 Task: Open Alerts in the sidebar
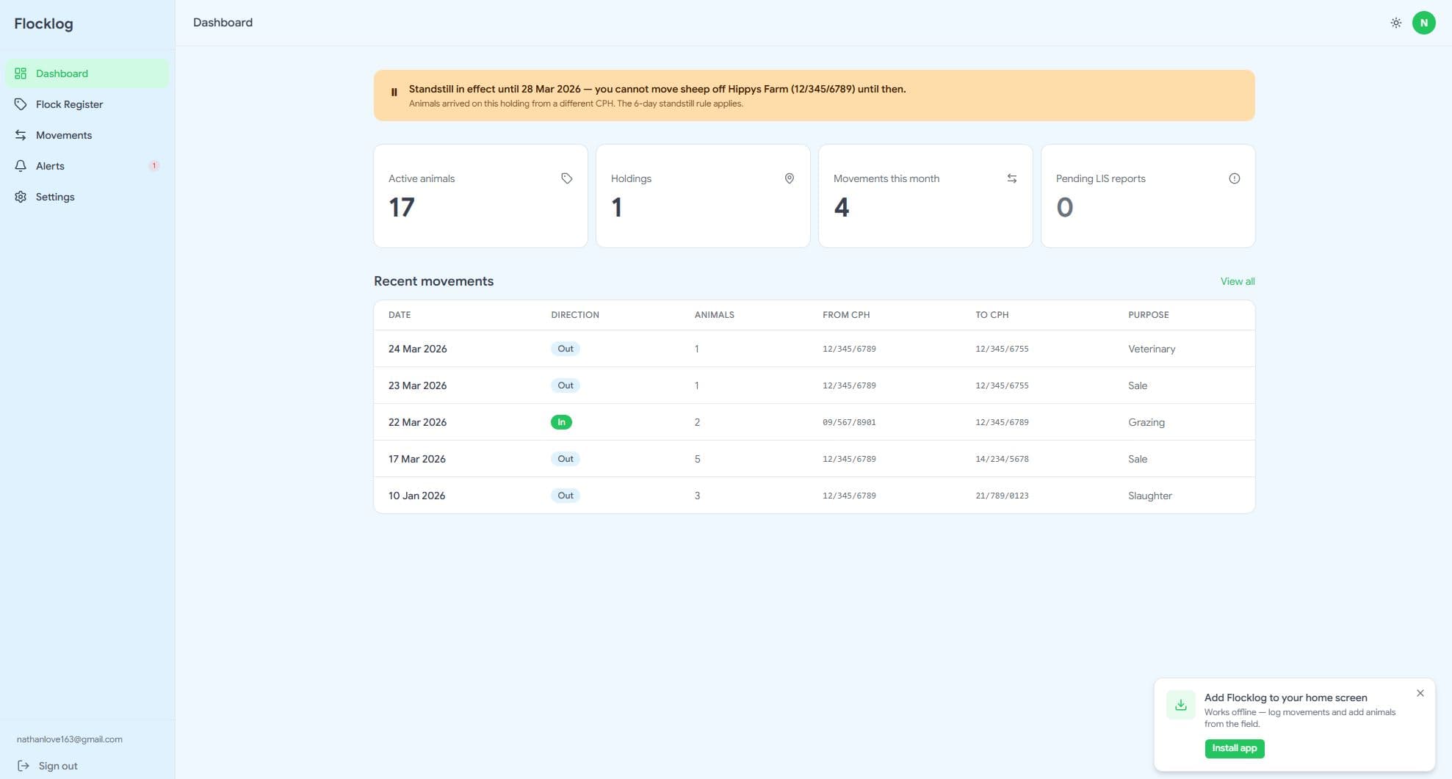87,166
